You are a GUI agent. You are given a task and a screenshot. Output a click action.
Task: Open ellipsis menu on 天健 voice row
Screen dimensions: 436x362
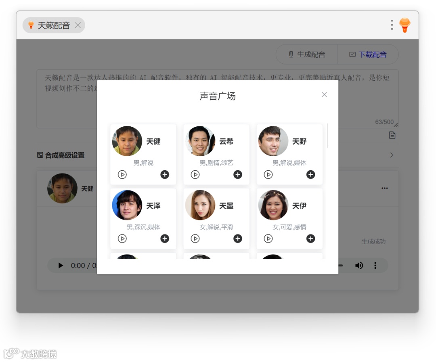(385, 188)
